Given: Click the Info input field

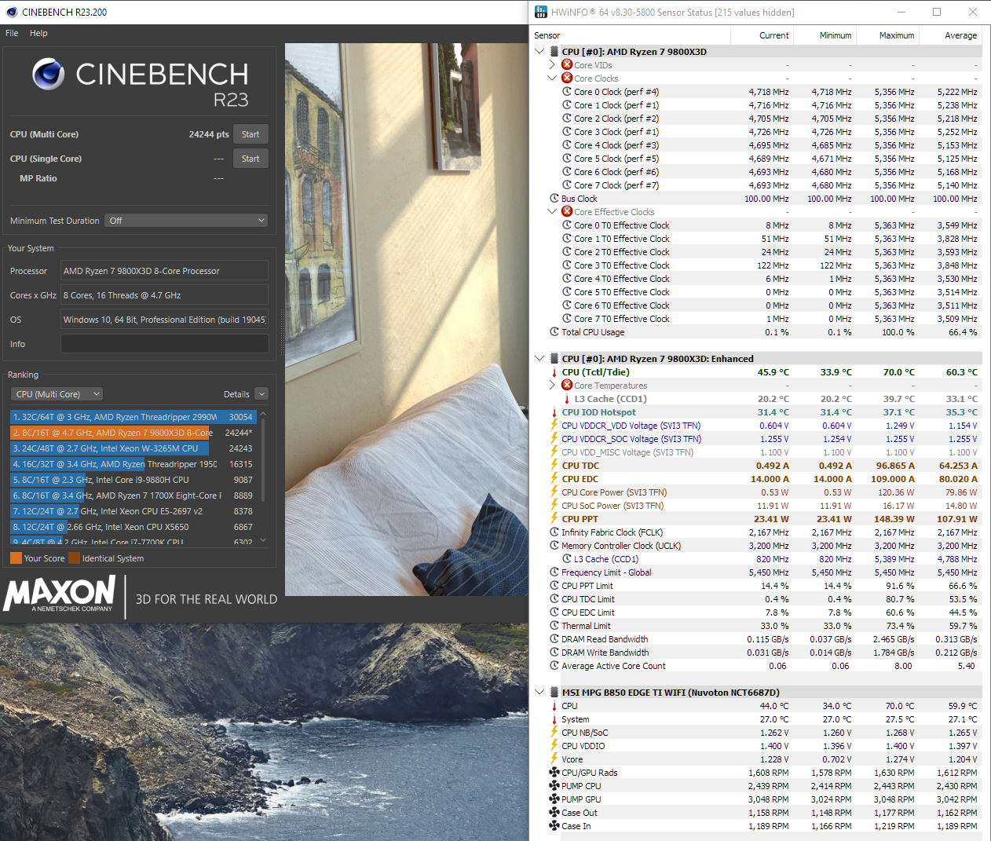Looking at the screenshot, I should [165, 344].
